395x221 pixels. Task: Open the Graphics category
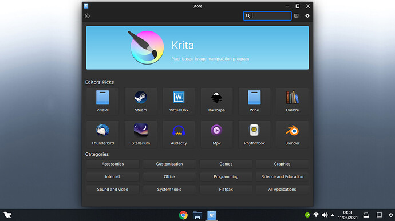tap(282, 164)
